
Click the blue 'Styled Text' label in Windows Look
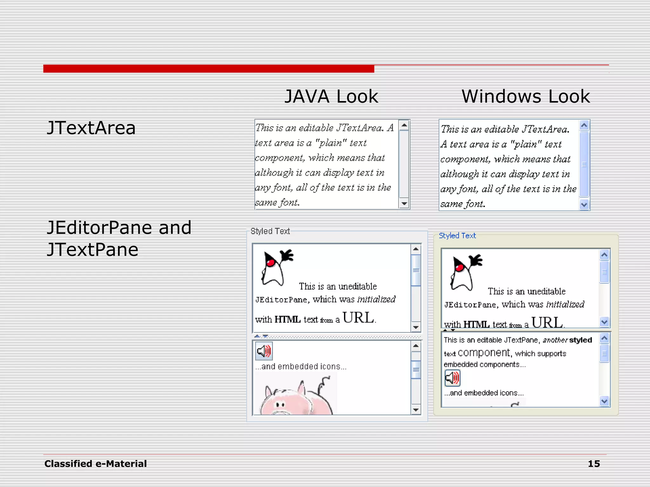click(457, 236)
